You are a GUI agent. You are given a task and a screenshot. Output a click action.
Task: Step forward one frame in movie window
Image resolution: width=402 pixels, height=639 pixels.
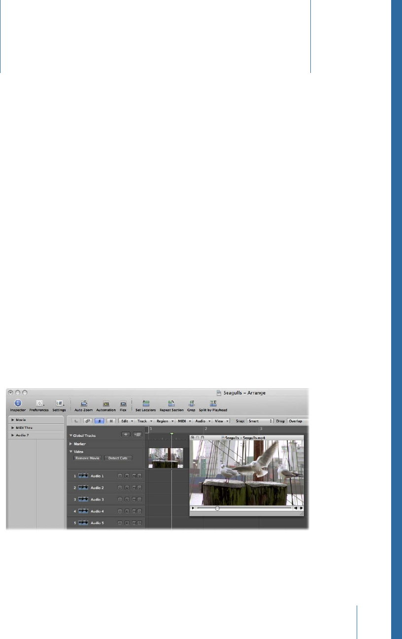click(301, 508)
